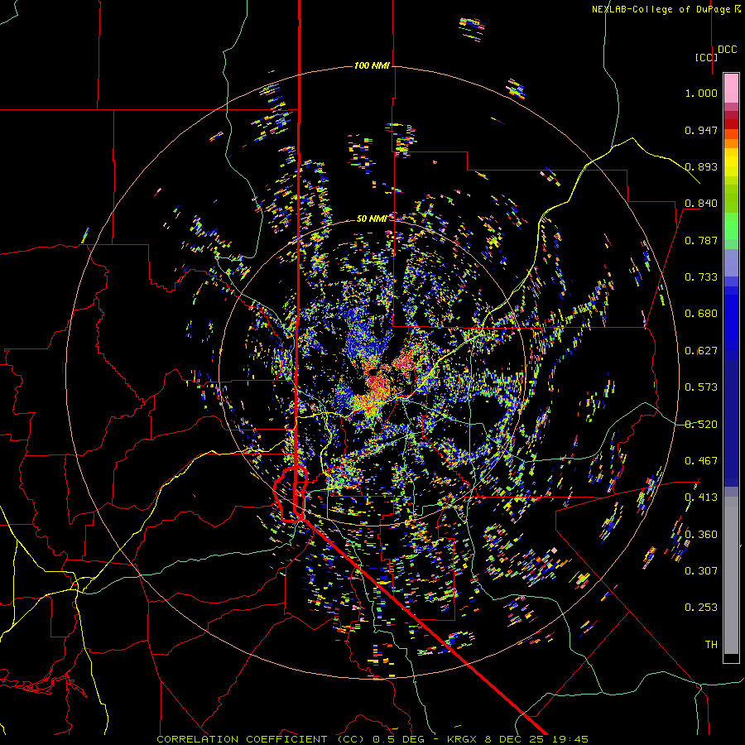Click the 50 NMI range ring label

point(372,219)
